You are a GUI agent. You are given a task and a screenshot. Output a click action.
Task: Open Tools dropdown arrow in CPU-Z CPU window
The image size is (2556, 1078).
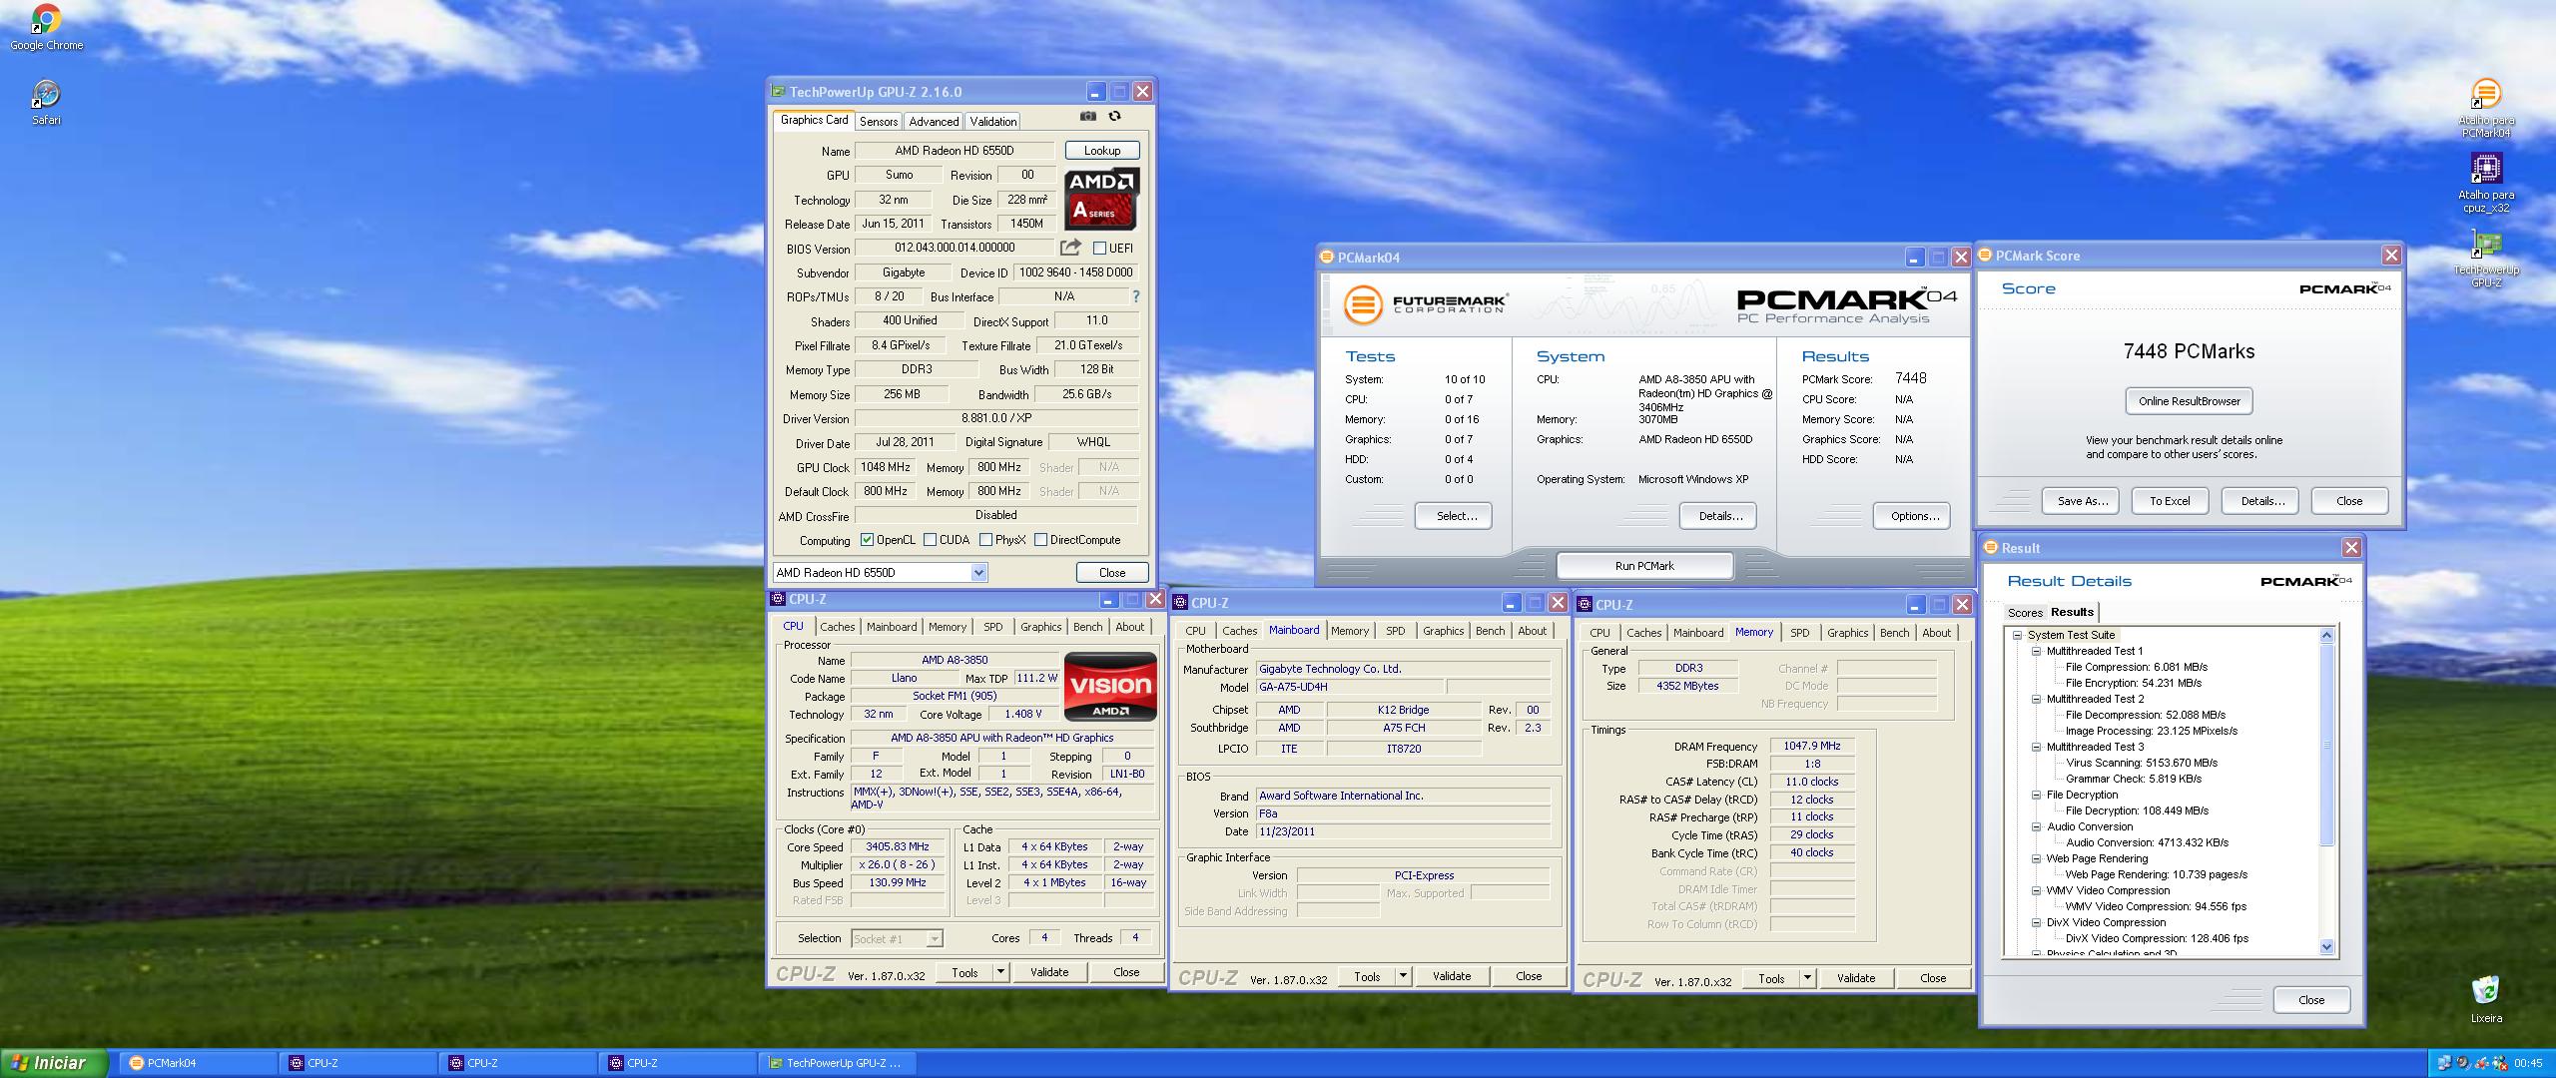coord(1000,972)
